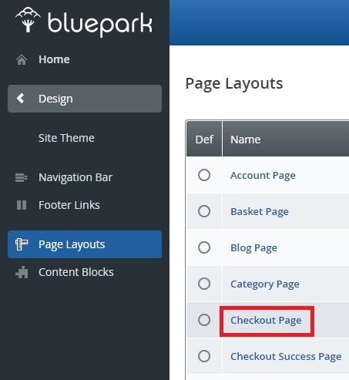Open Site Theme settings
This screenshot has width=349, height=380.
coord(66,138)
